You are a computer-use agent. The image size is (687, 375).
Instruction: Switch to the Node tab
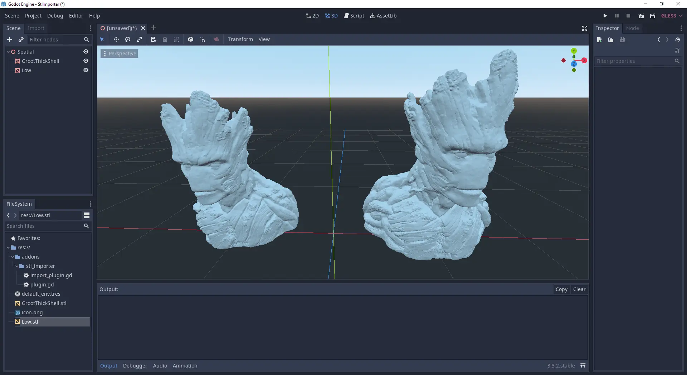pos(632,28)
